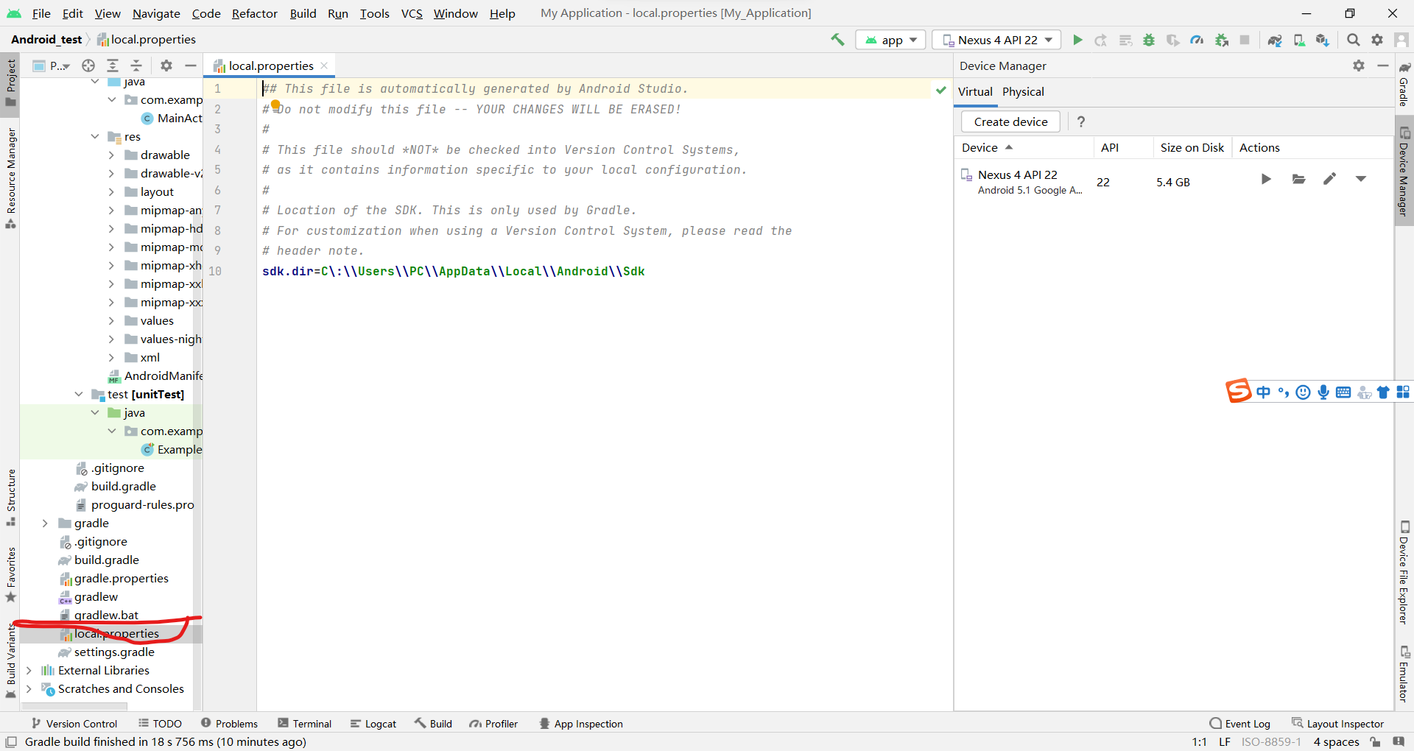This screenshot has width=1414, height=751.
Task: Sync project with Gradle files
Action: click(1275, 40)
